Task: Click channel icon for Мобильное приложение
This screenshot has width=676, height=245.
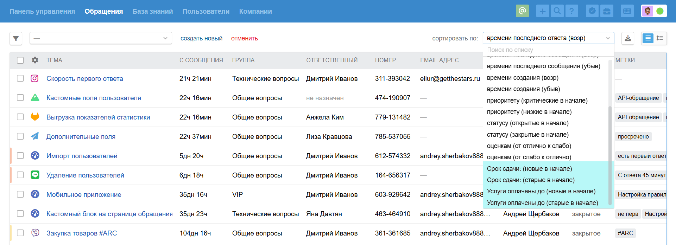Action: coord(35,194)
